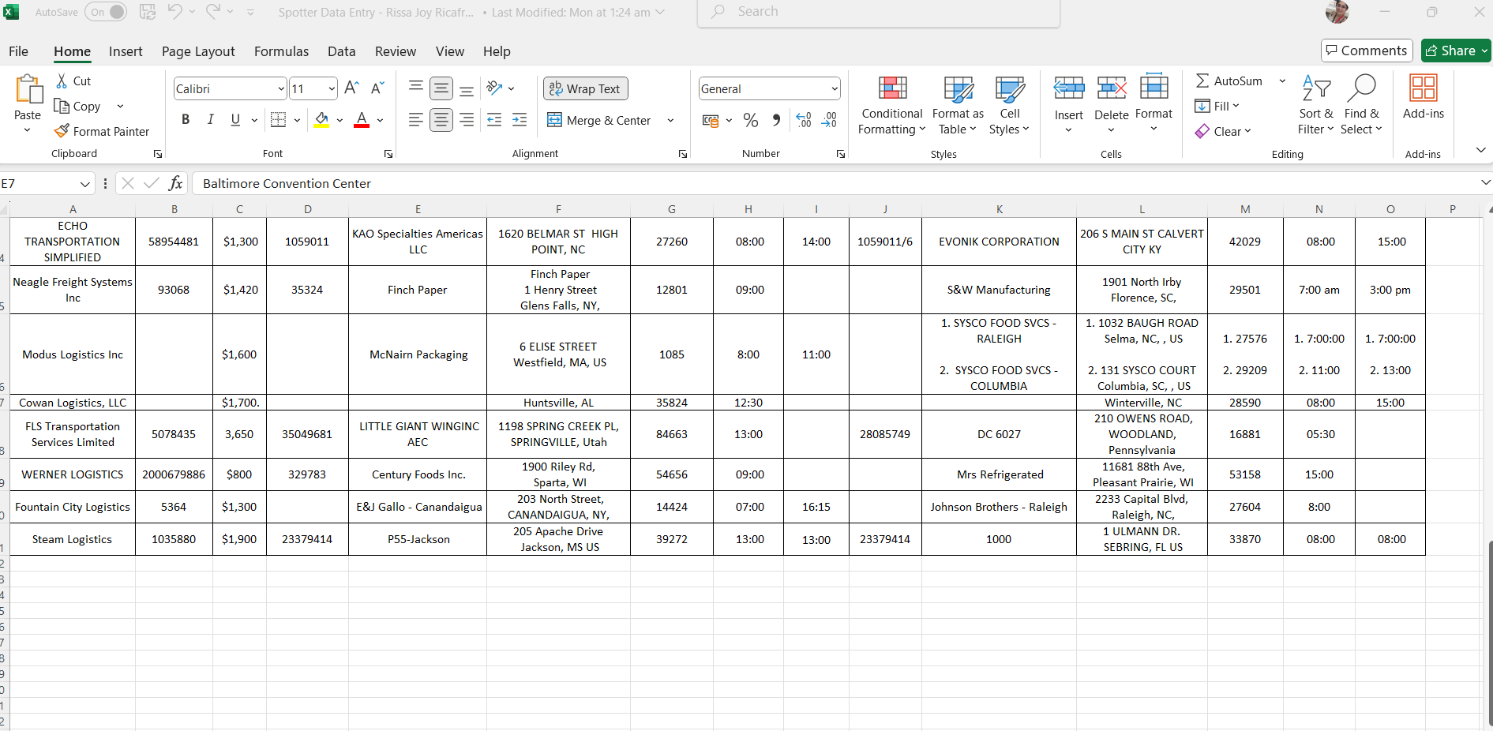Open the General number format dropdown
Viewport: 1493px width, 731px height.
(835, 88)
